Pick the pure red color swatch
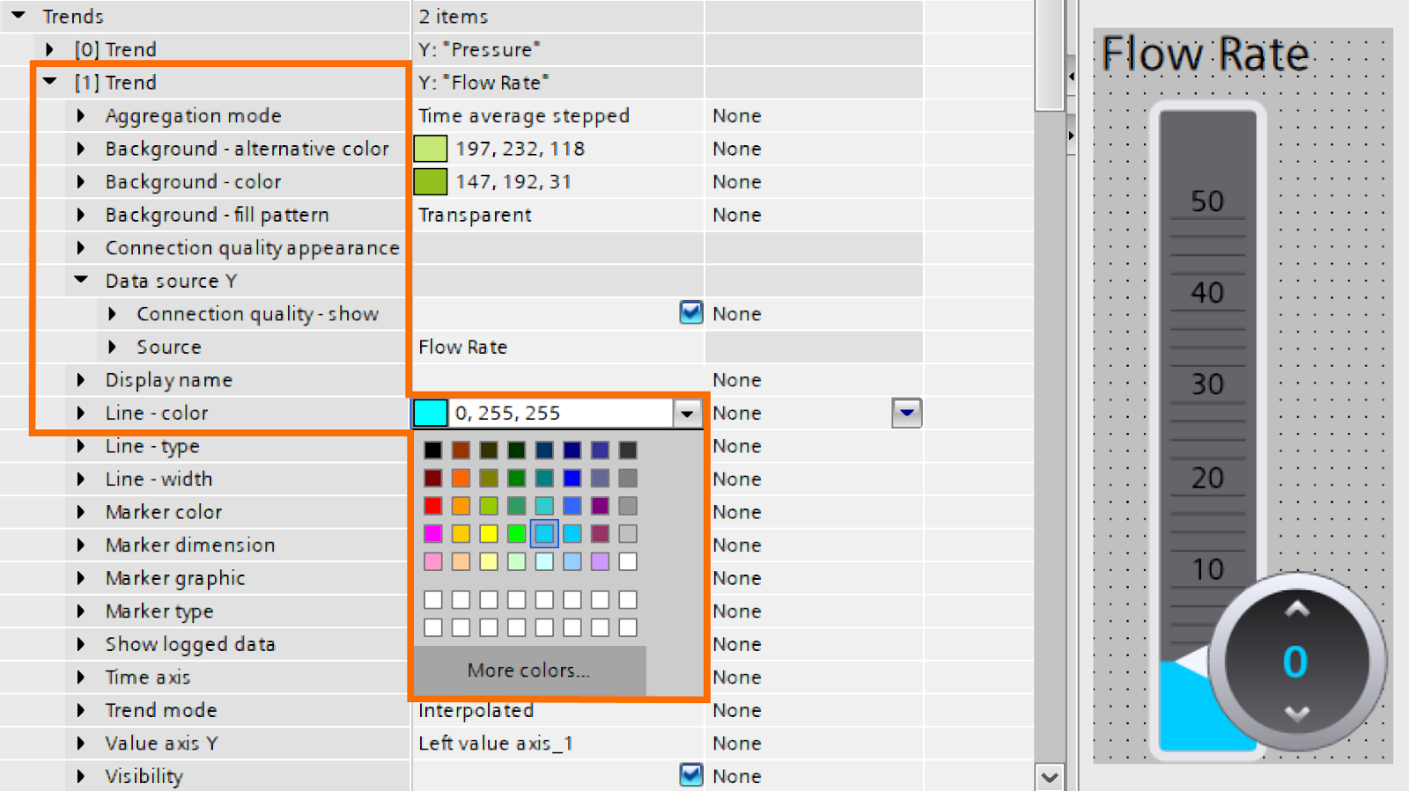1409x791 pixels. tap(432, 506)
